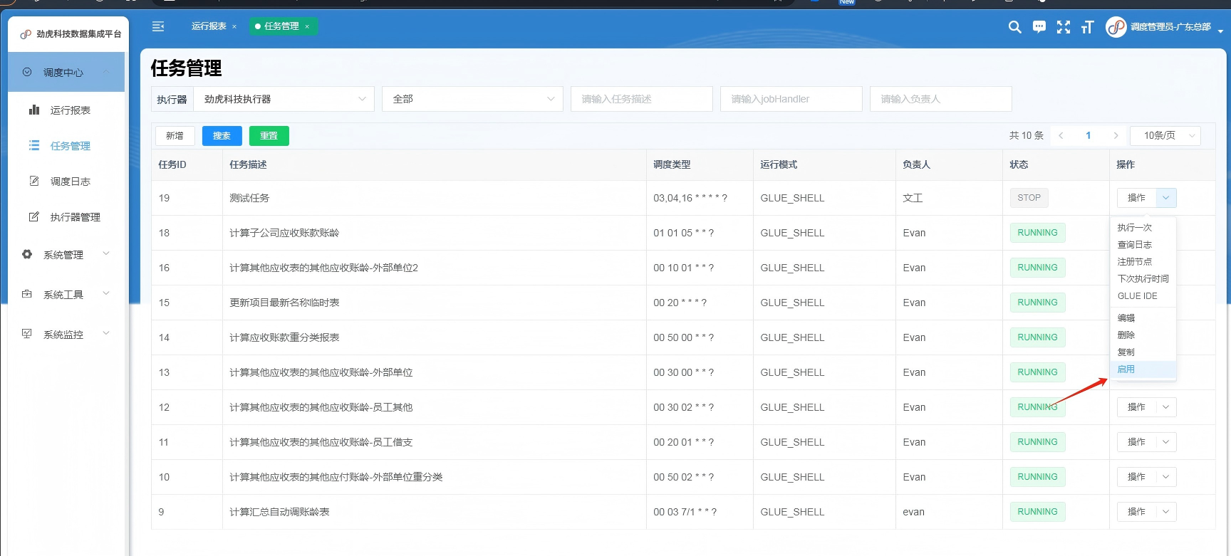Switch to the 运行报表 tab
The width and height of the screenshot is (1231, 556).
[x=209, y=26]
